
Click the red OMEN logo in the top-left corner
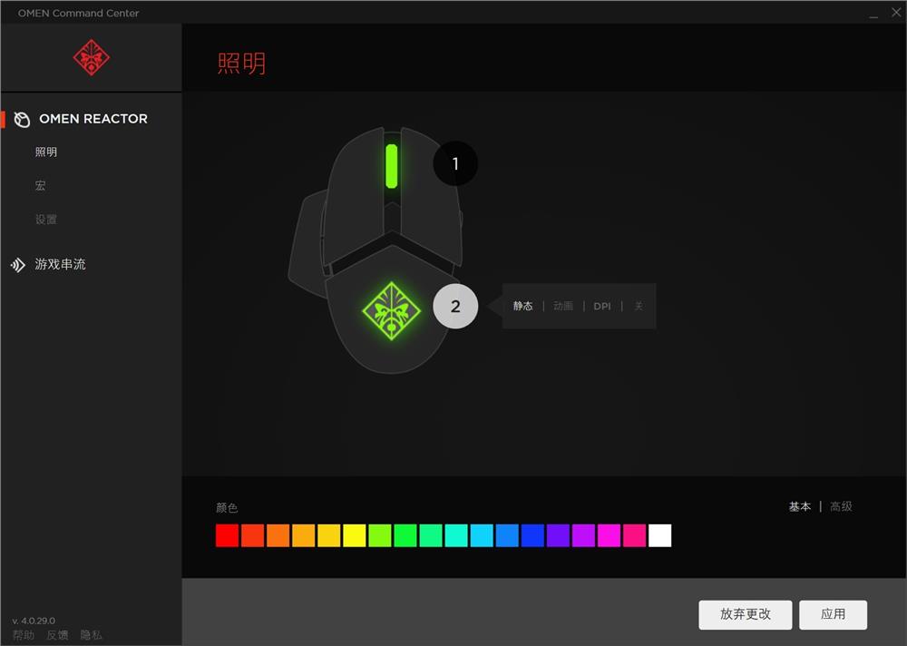coord(91,57)
